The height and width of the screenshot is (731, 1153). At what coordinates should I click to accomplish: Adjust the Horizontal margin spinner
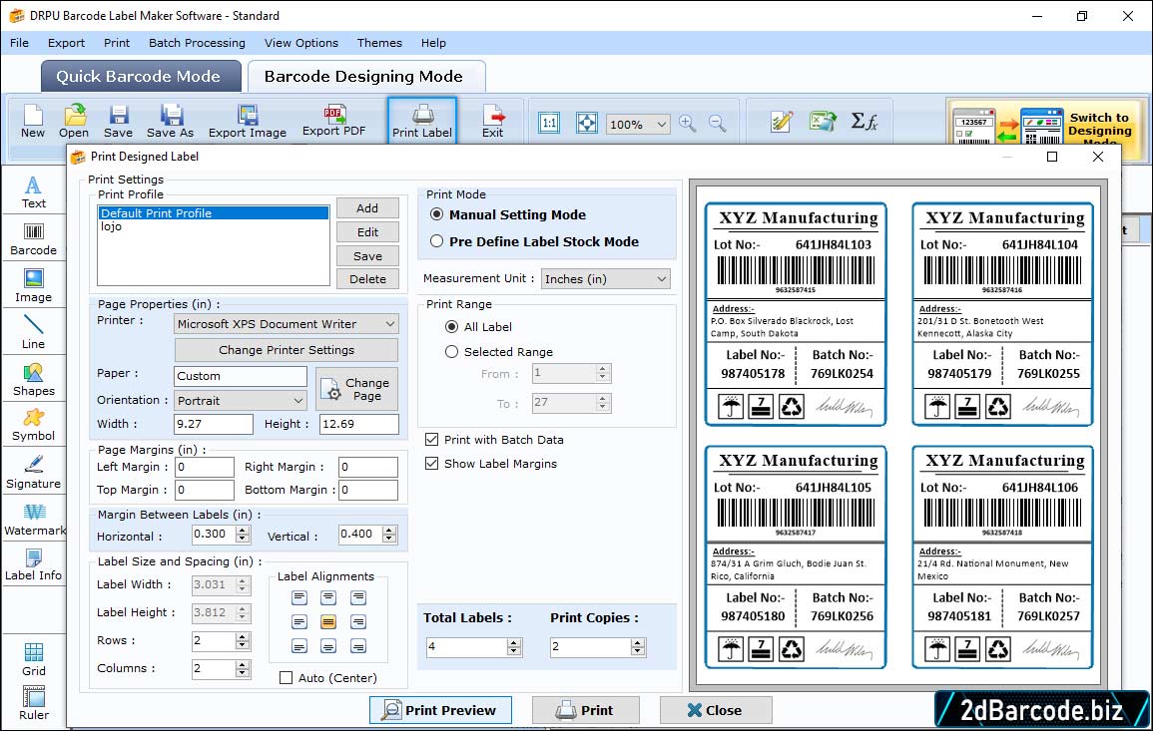243,535
